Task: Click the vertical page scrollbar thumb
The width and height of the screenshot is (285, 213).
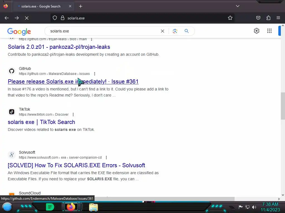Action: (283, 106)
